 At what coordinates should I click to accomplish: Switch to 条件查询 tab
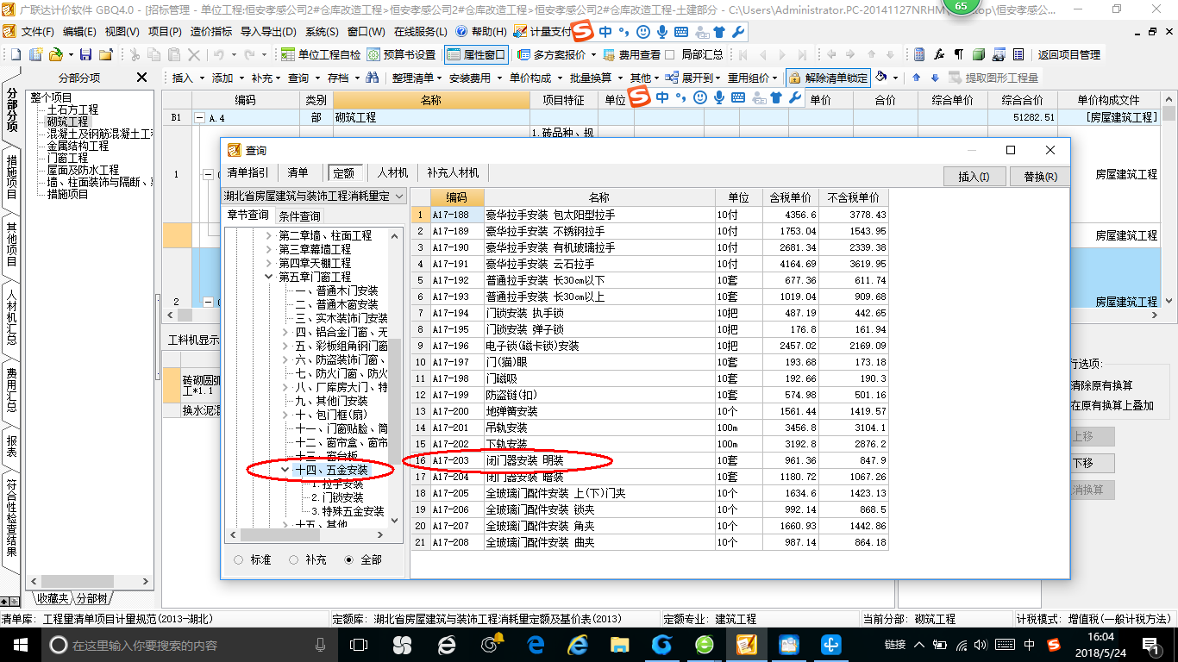click(299, 216)
